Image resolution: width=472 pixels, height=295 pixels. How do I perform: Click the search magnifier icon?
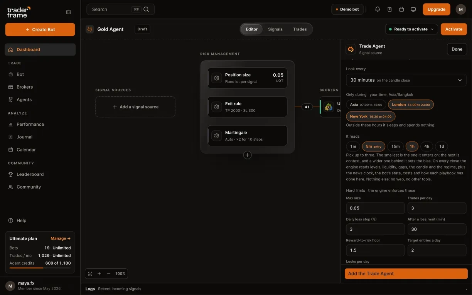(x=146, y=9)
